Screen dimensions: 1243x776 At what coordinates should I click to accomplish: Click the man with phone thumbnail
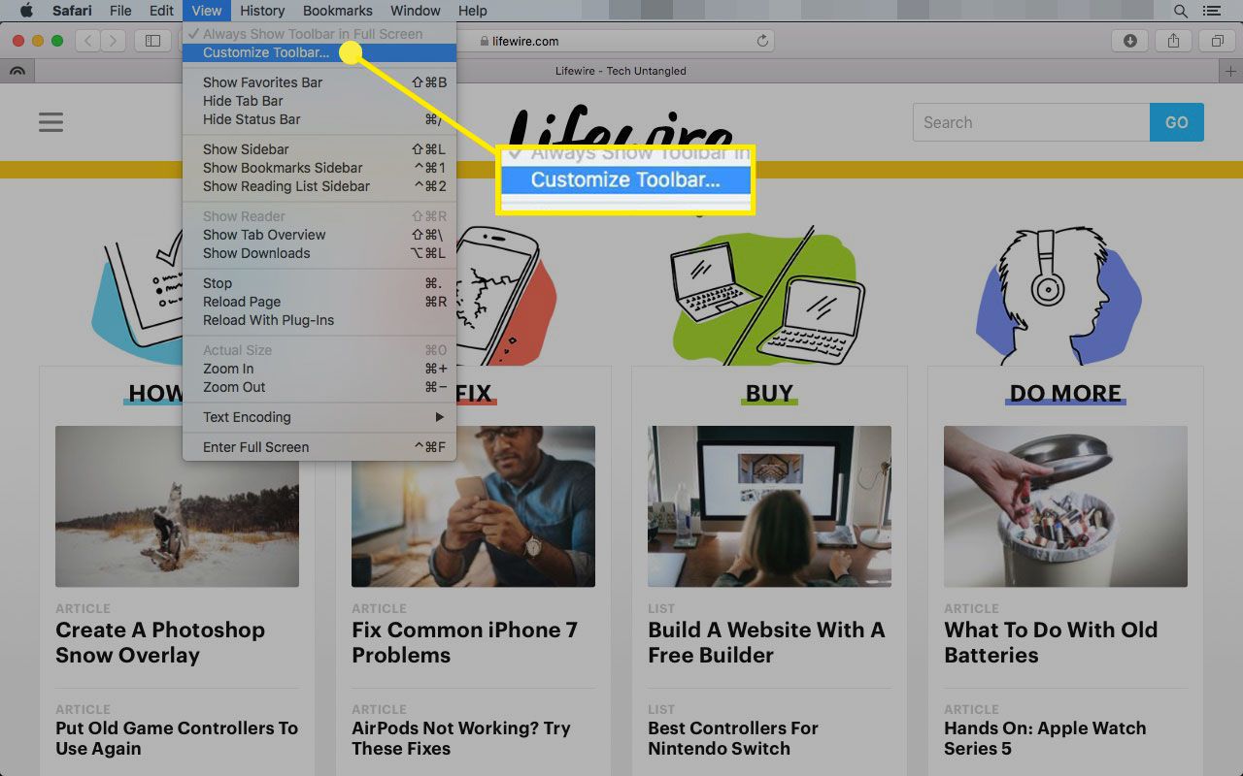(x=473, y=506)
